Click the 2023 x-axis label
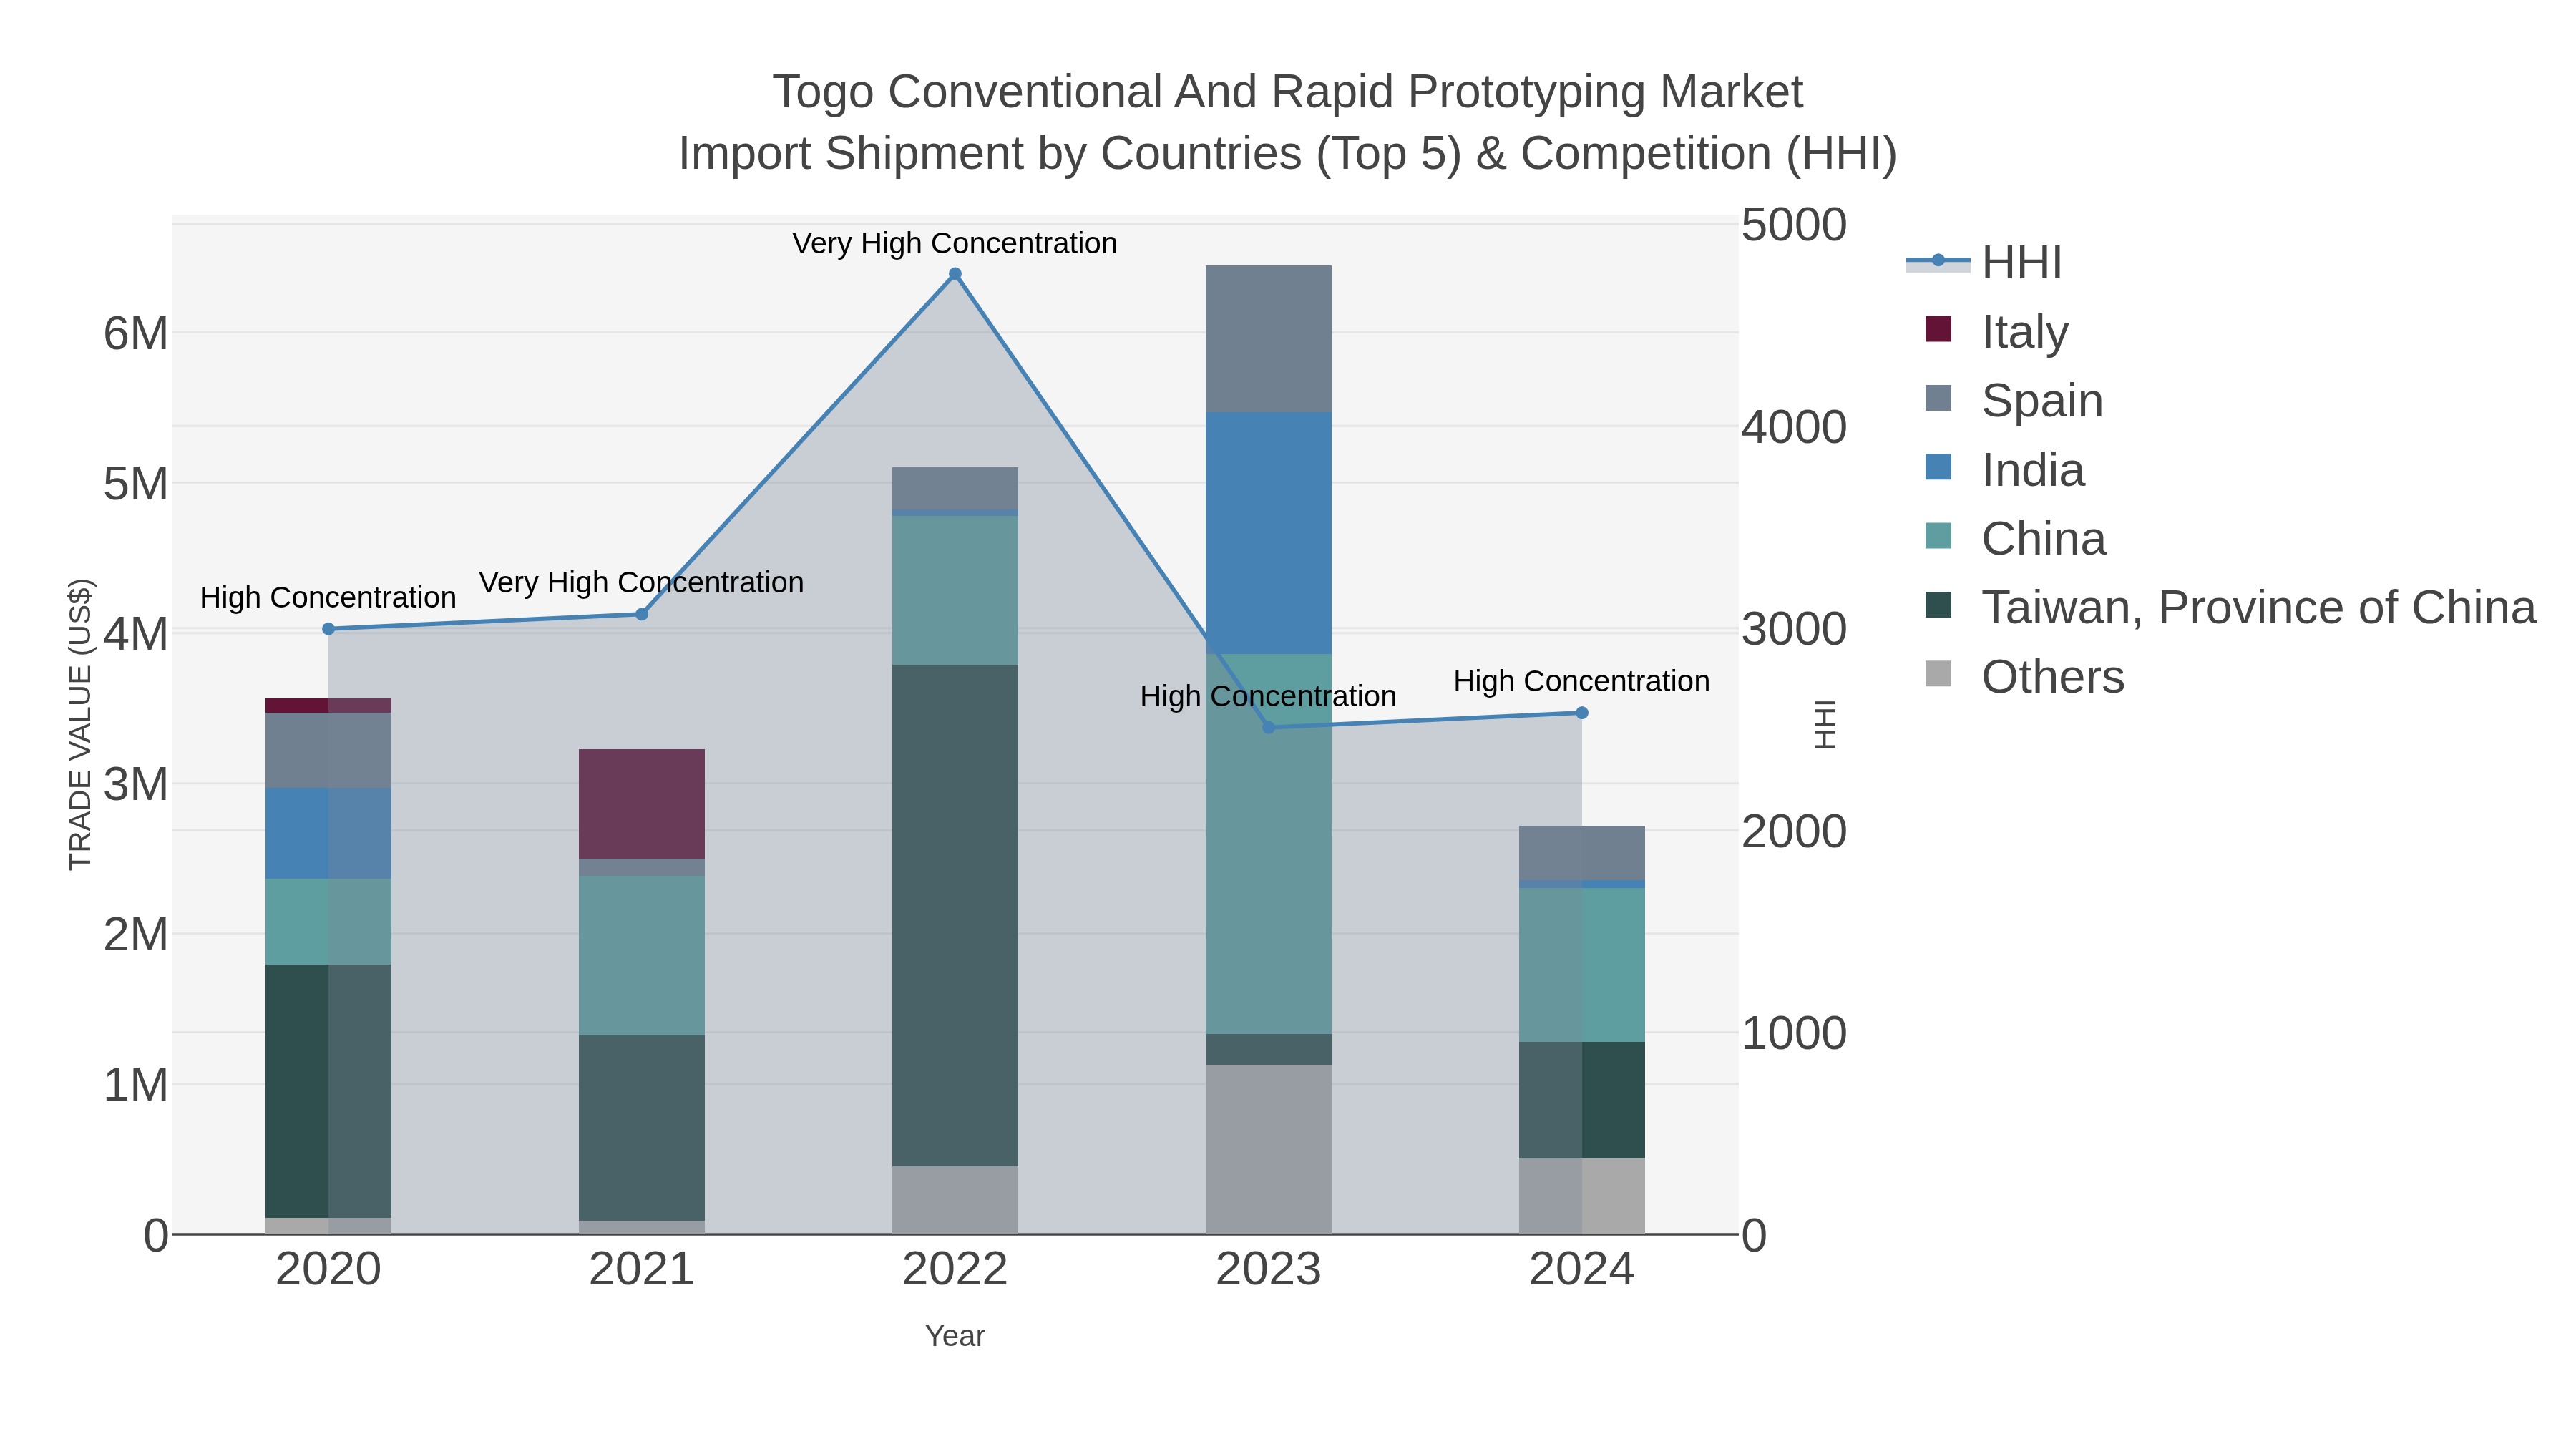The image size is (2576, 1449). [x=1269, y=1270]
